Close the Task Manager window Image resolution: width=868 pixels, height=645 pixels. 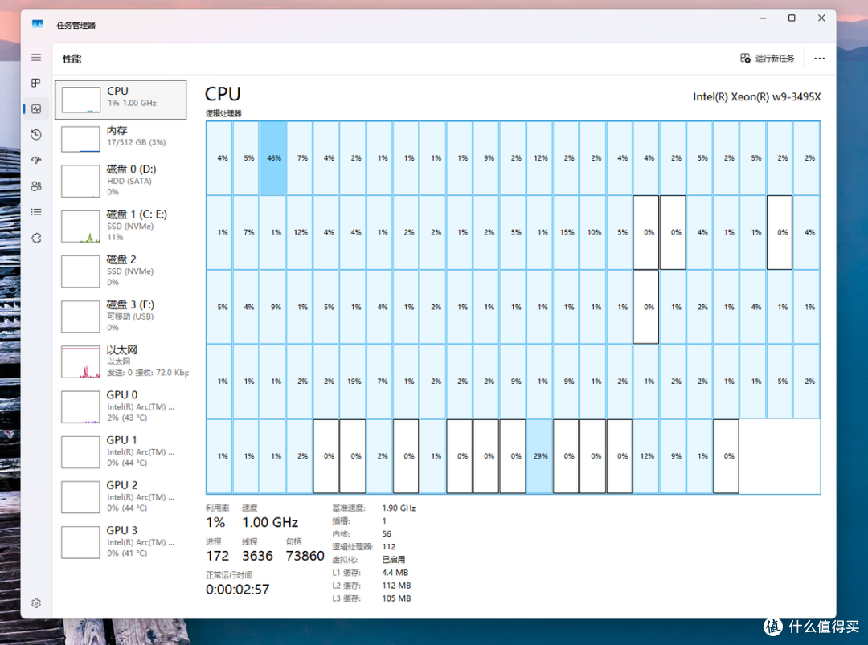pos(821,18)
